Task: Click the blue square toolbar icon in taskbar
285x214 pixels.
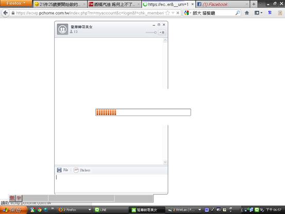Action: [207, 210]
